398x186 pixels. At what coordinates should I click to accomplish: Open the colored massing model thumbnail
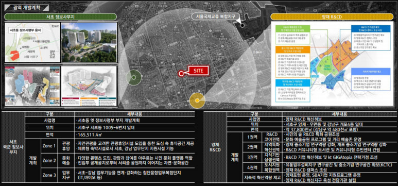[32, 86]
